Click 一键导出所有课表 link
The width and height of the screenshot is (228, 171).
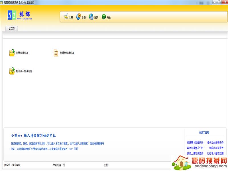tap(215, 148)
